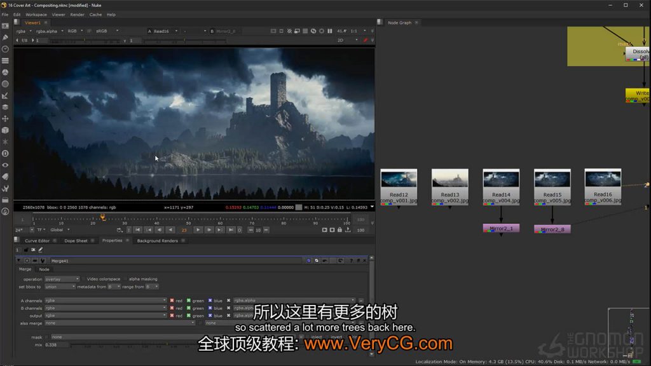This screenshot has height=366, width=651.
Task: Open the metadata from dropdown
Action: 114,287
